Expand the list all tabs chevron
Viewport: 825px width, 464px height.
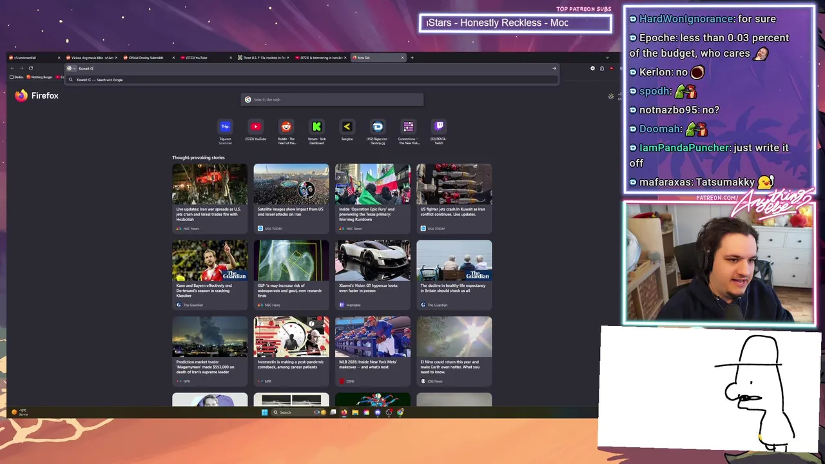pyautogui.click(x=607, y=57)
